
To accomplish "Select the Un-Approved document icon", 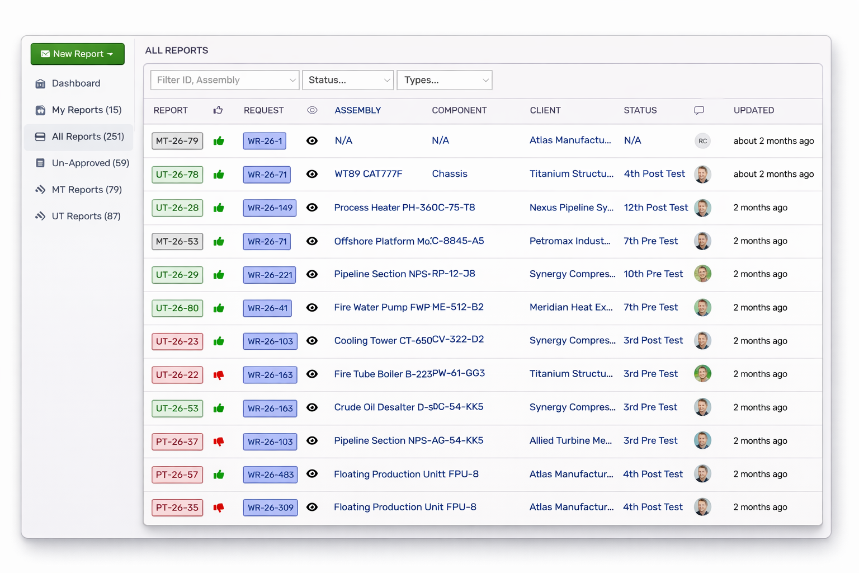I will (40, 163).
